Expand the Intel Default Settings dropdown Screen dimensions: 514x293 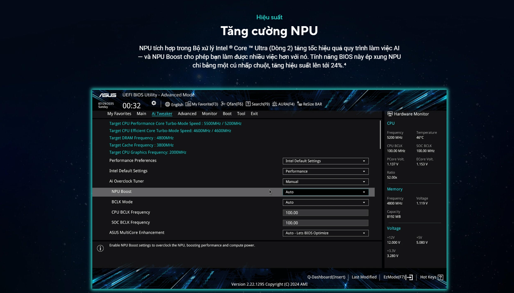click(x=325, y=171)
